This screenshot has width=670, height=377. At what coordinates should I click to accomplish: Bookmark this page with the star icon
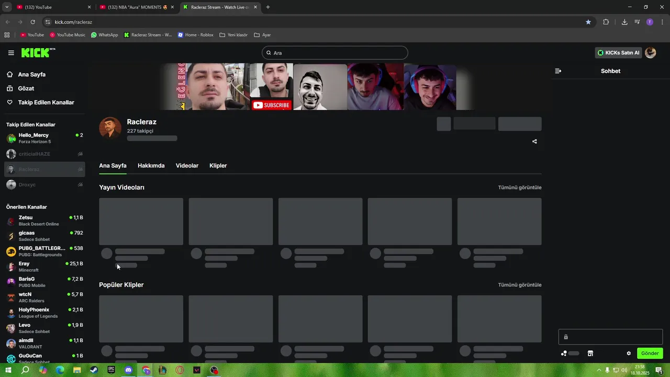tap(588, 22)
